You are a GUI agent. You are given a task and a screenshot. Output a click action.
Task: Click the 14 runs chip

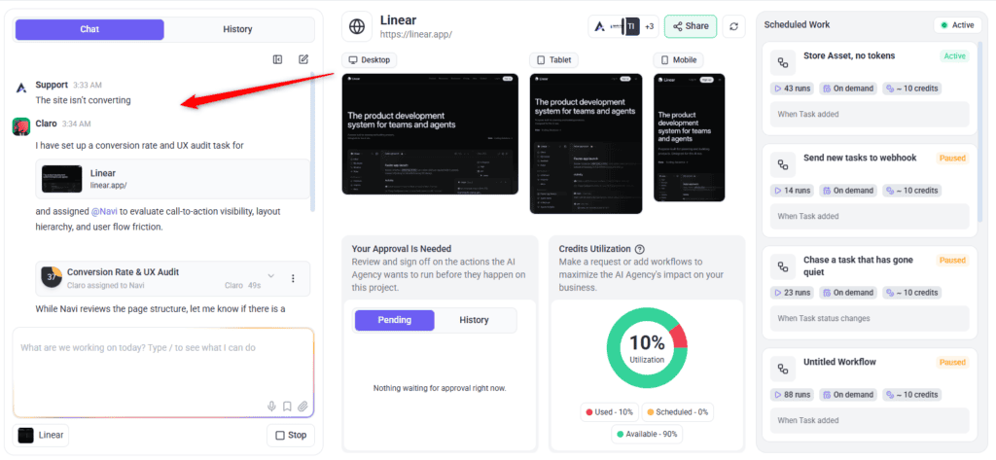[792, 190]
